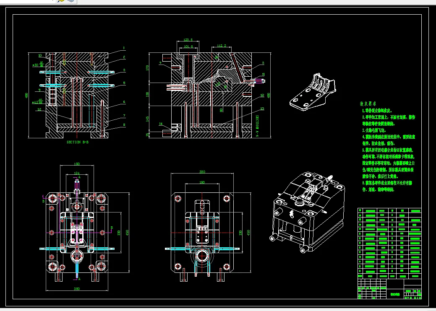Select the 3D mold assembly isometric view
Image resolution: width=436 pixels, height=311 pixels.
(307, 212)
